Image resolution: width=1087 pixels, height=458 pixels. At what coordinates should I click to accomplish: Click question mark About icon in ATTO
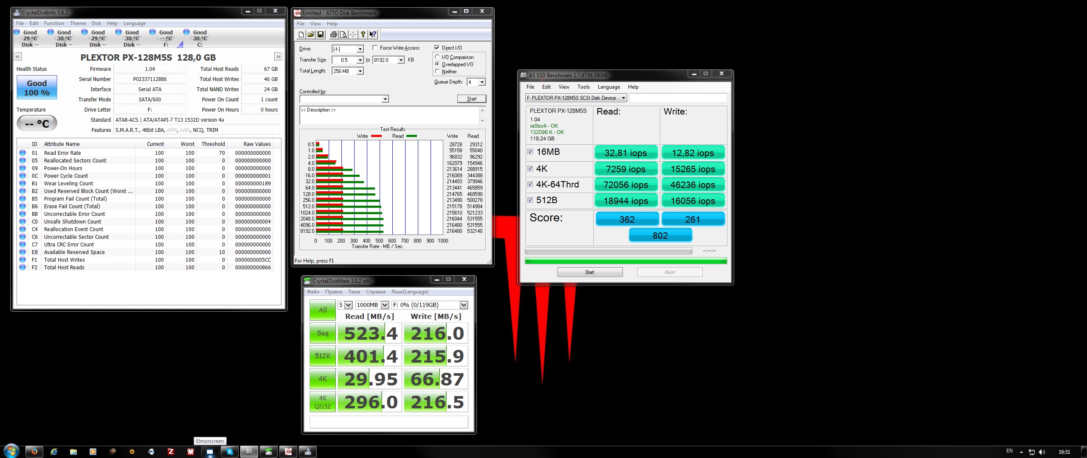pos(363,35)
